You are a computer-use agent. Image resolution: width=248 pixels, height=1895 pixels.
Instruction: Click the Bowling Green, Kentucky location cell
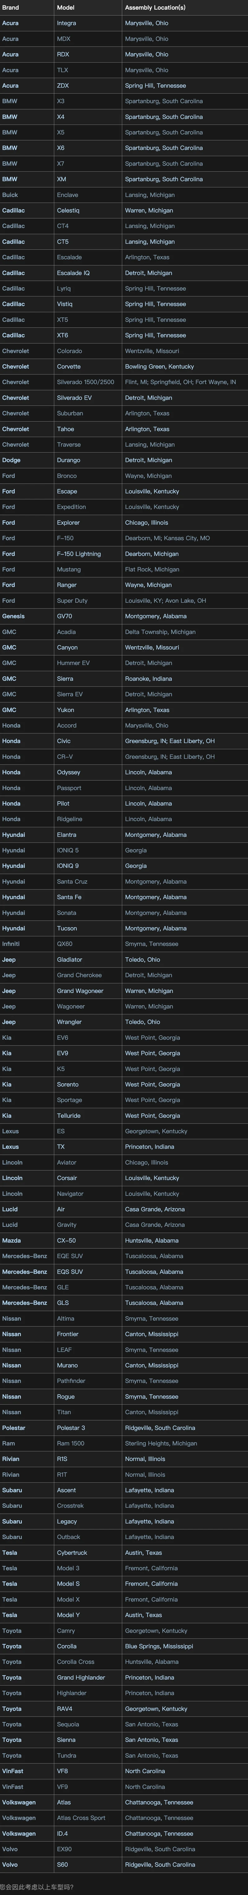click(x=159, y=366)
